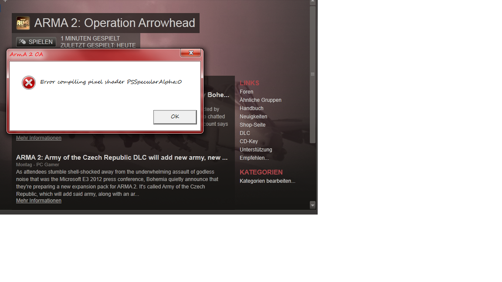Go to Shop-Seite
This screenshot has height=282, width=502.
pyautogui.click(x=252, y=125)
